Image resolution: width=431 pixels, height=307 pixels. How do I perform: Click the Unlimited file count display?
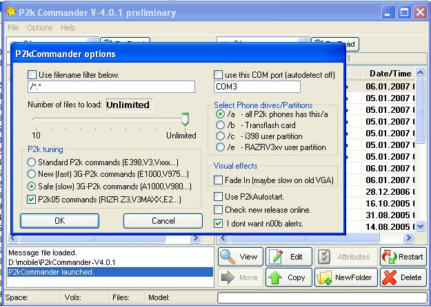click(129, 105)
